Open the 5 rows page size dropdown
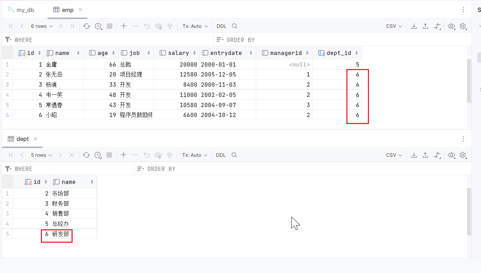 coord(42,155)
